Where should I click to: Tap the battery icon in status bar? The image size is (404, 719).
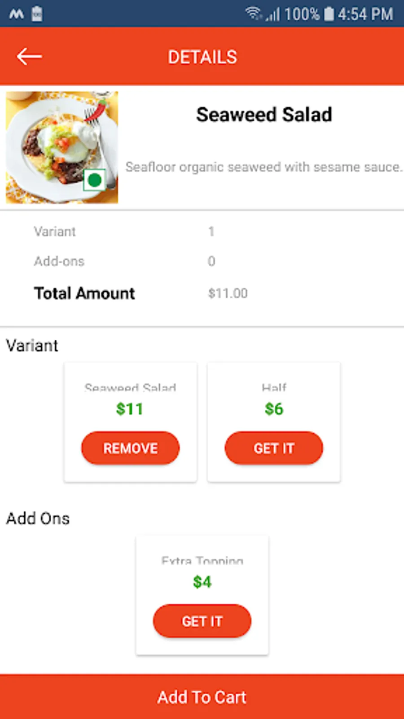click(x=329, y=13)
